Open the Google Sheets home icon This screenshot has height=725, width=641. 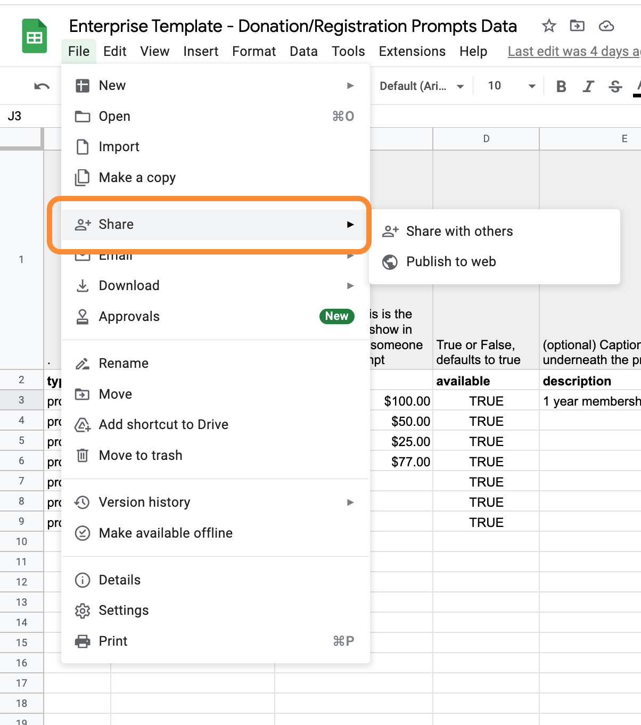[35, 36]
